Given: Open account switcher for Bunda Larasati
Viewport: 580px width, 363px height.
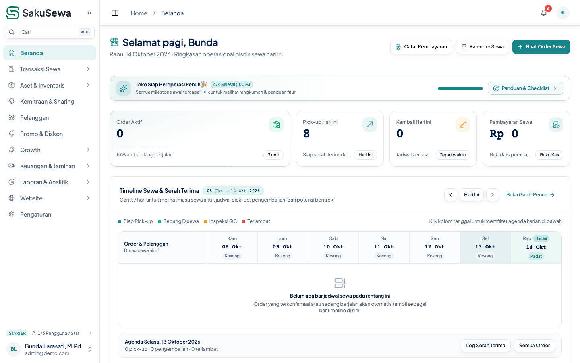Looking at the screenshot, I should tap(50, 349).
